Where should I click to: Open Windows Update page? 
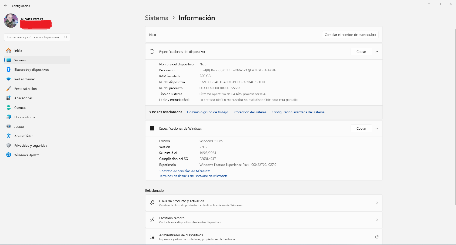coord(37,155)
